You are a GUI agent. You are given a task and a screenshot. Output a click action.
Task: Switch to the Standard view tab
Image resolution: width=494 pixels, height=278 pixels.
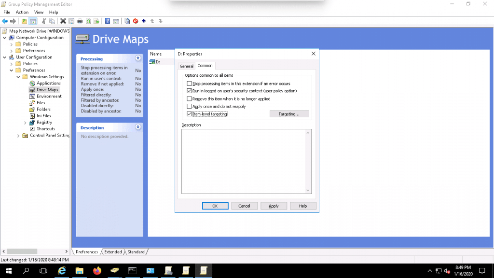point(136,252)
